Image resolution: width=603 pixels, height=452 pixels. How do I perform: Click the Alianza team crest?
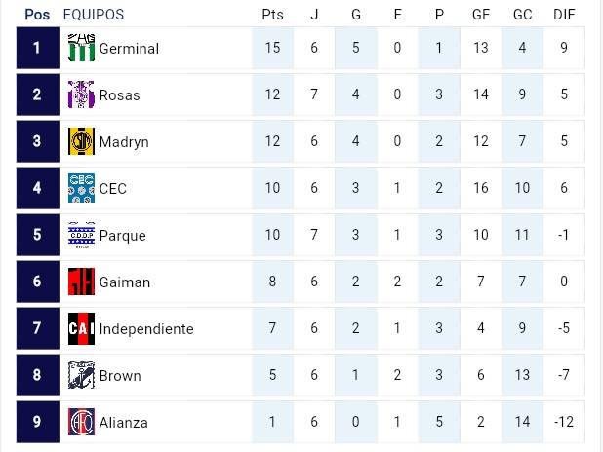click(x=81, y=422)
